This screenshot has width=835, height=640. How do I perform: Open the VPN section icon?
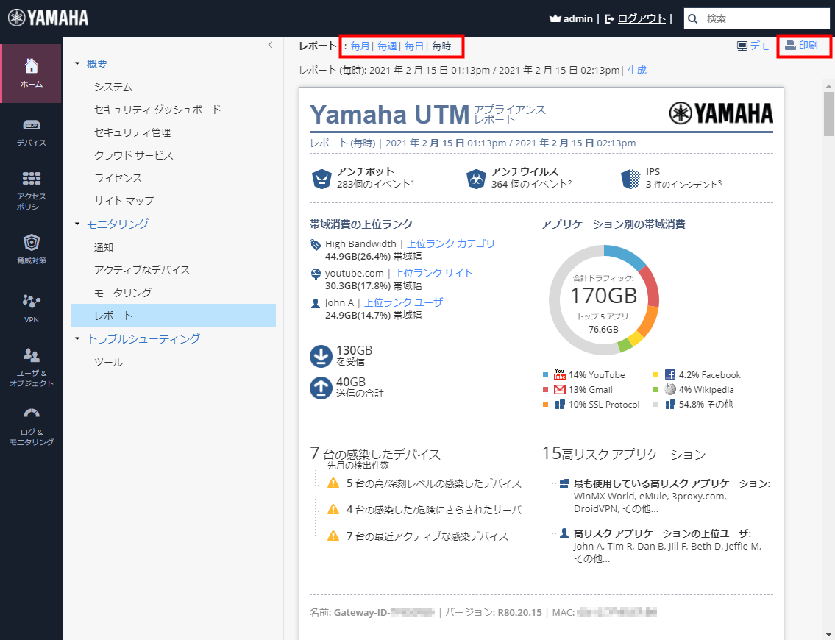click(31, 300)
